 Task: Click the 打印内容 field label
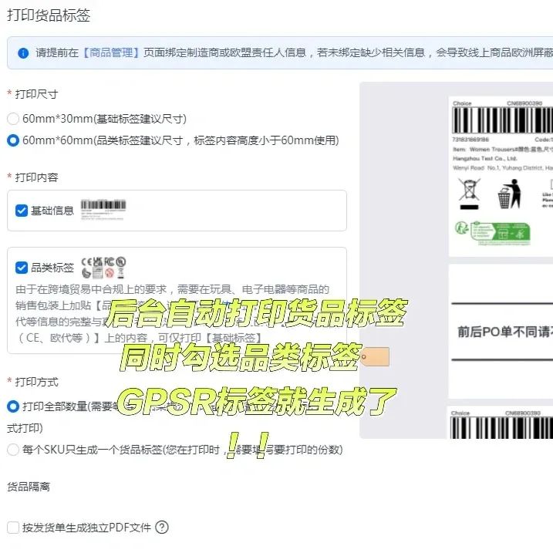[36, 177]
